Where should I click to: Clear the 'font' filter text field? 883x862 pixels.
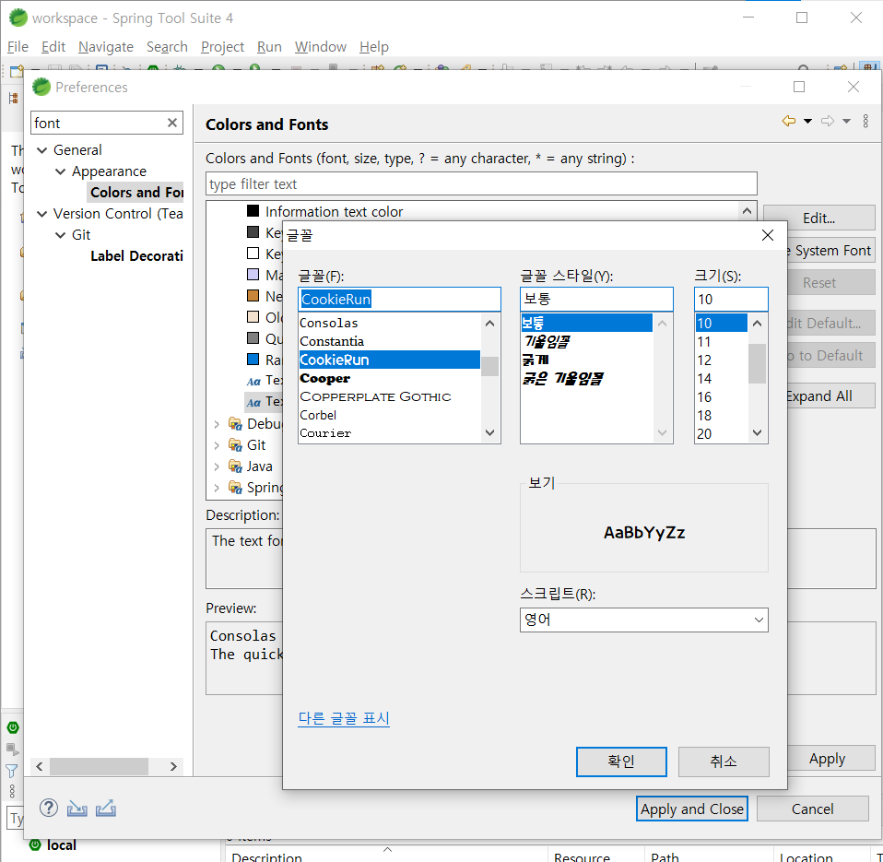[172, 123]
